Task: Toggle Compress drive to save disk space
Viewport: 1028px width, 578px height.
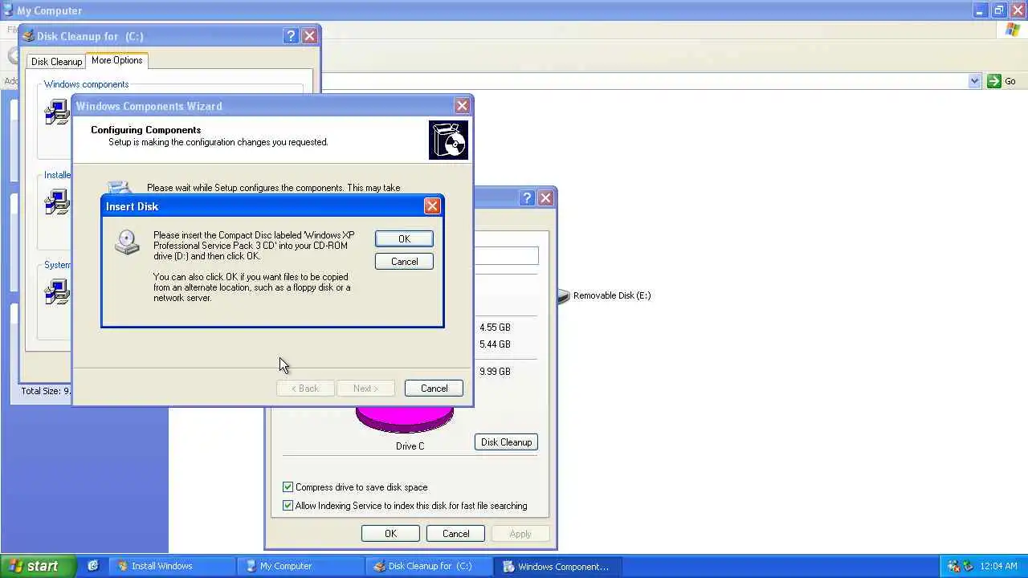Action: coord(288,487)
